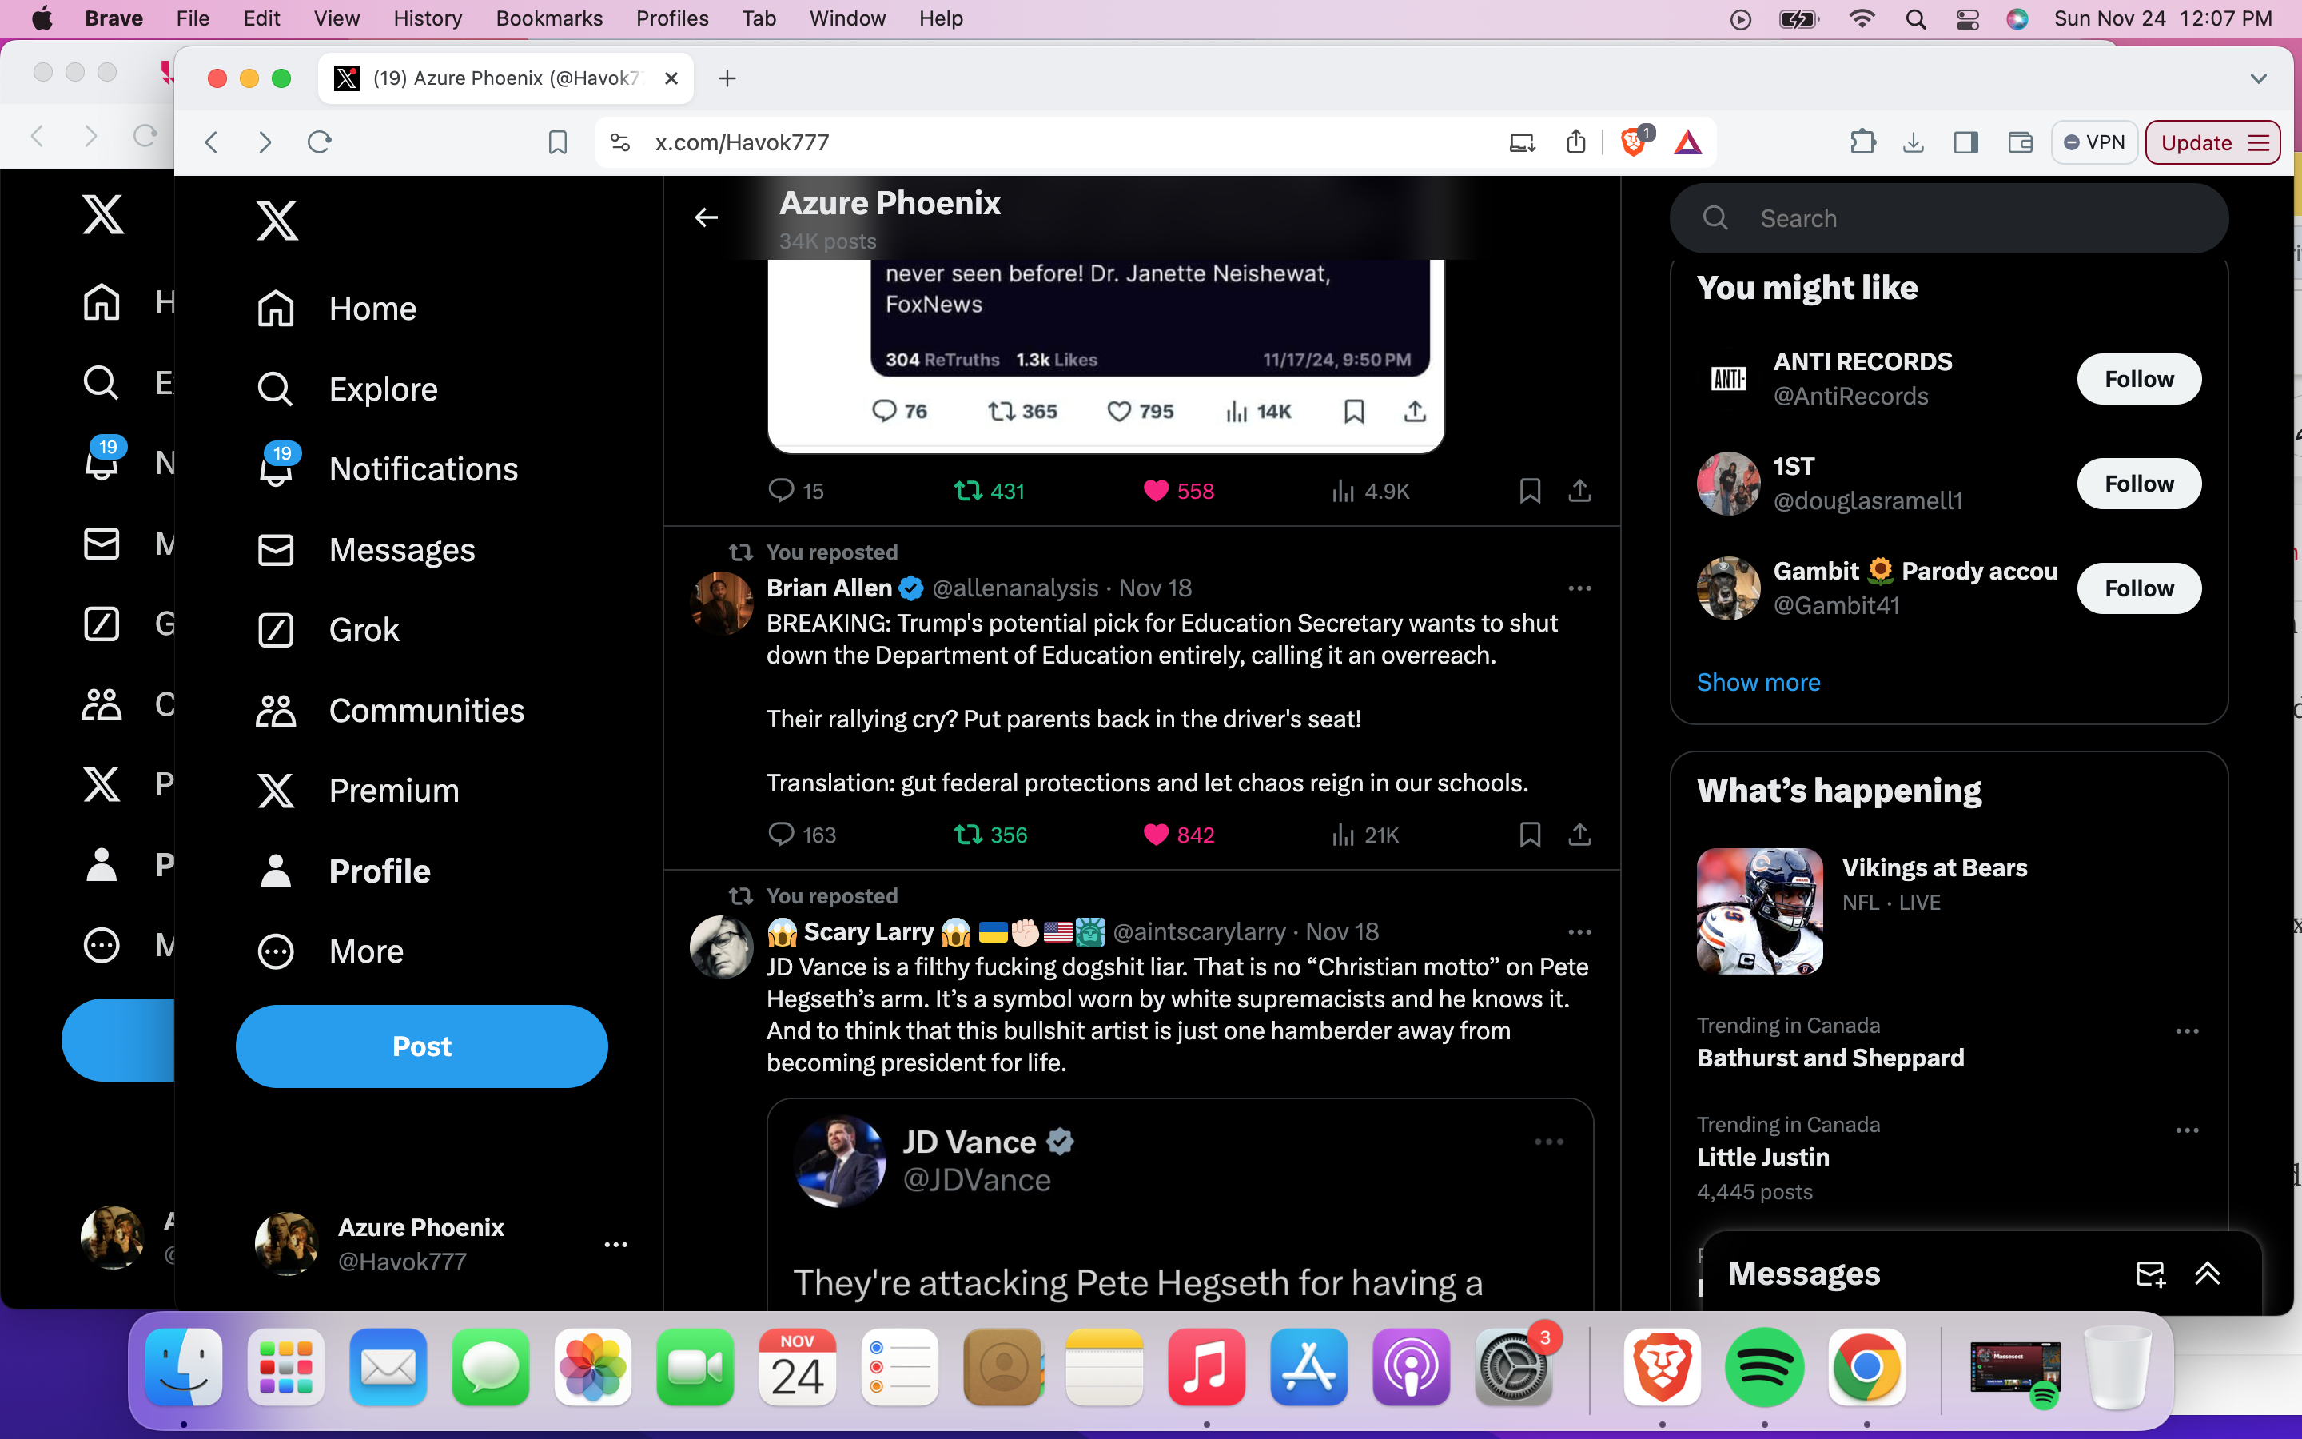Select the Notifications bell icon
Screen dimensions: 2302x1439
(275, 469)
